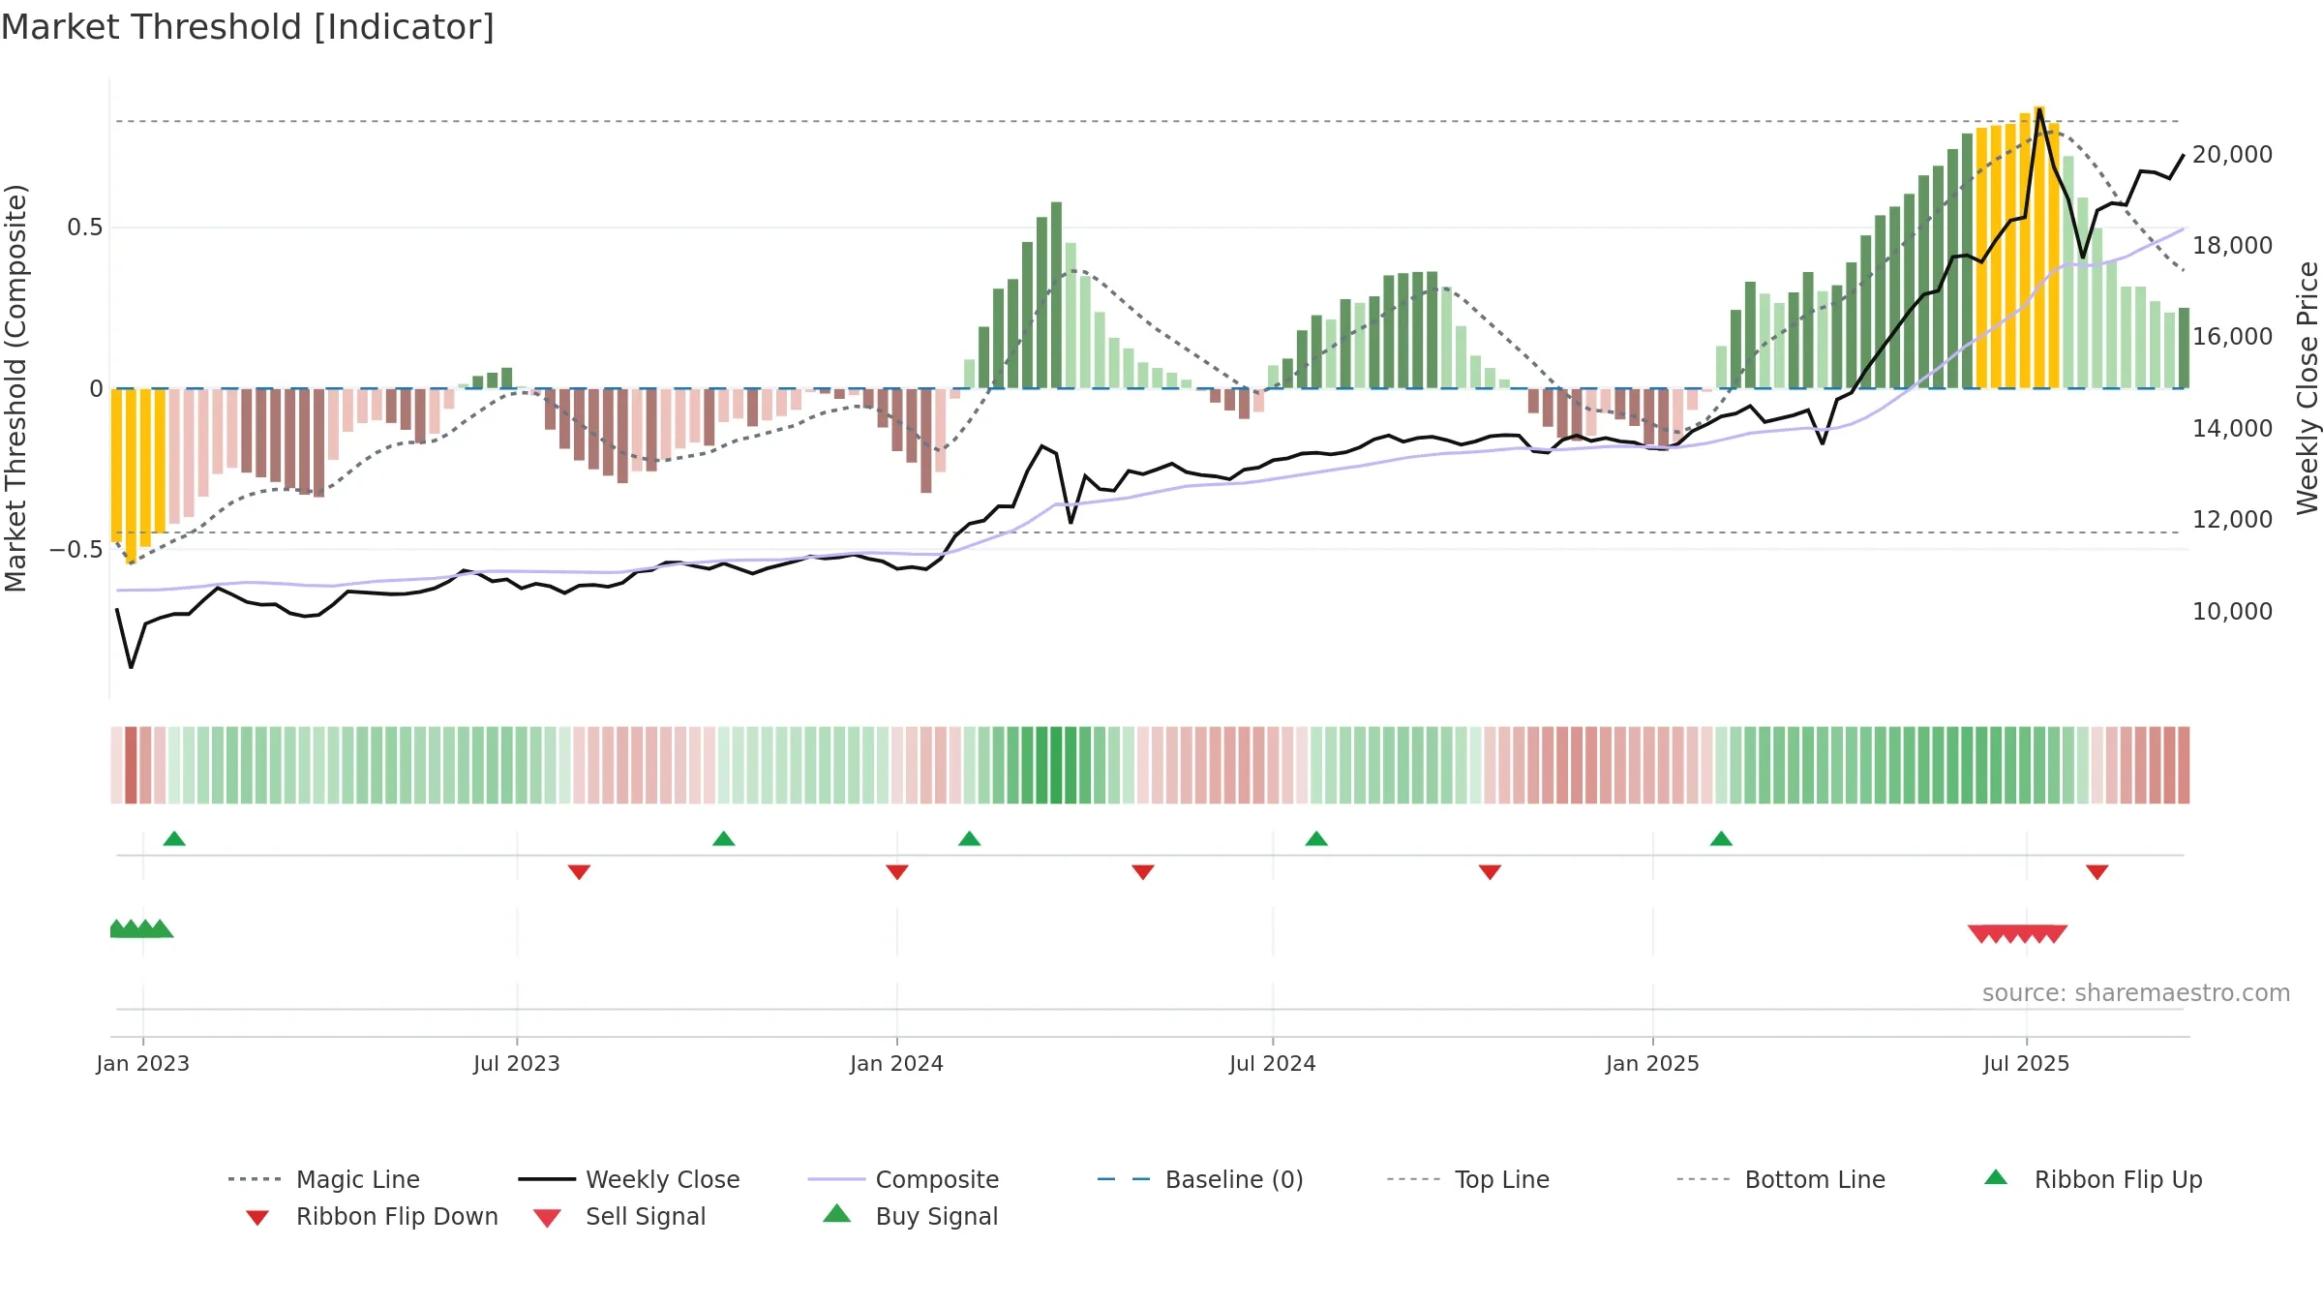2323x1307 pixels.
Task: Click the Jan 2025 axis label
Action: click(1653, 1064)
